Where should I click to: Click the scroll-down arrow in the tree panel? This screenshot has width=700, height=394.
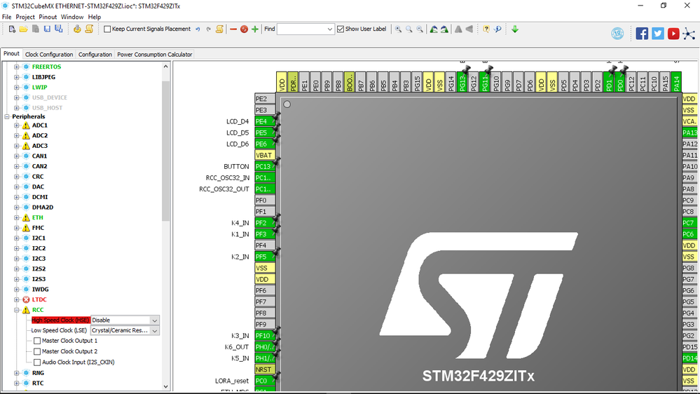(165, 386)
